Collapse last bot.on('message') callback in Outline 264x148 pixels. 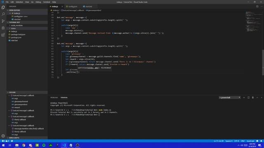(9, 126)
